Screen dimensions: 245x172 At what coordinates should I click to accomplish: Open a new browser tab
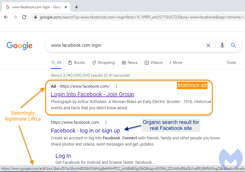click(76, 7)
